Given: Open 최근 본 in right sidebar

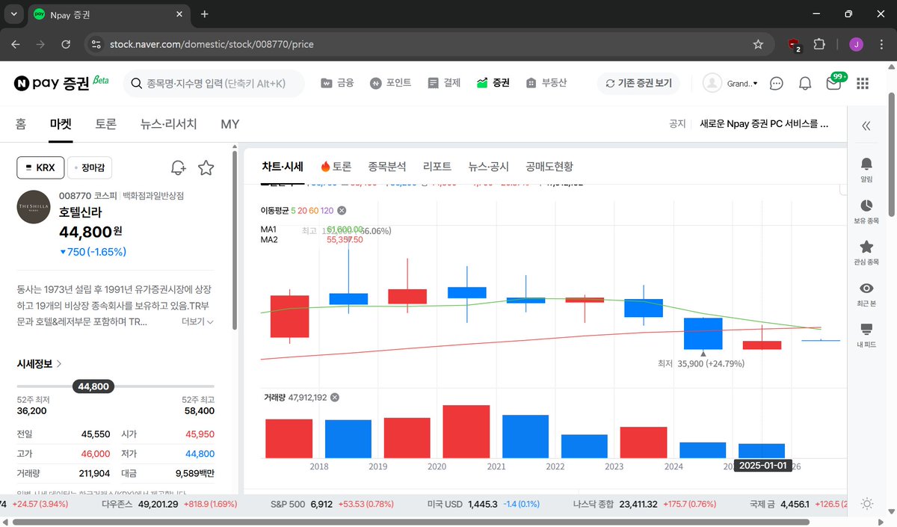Looking at the screenshot, I should (x=866, y=293).
